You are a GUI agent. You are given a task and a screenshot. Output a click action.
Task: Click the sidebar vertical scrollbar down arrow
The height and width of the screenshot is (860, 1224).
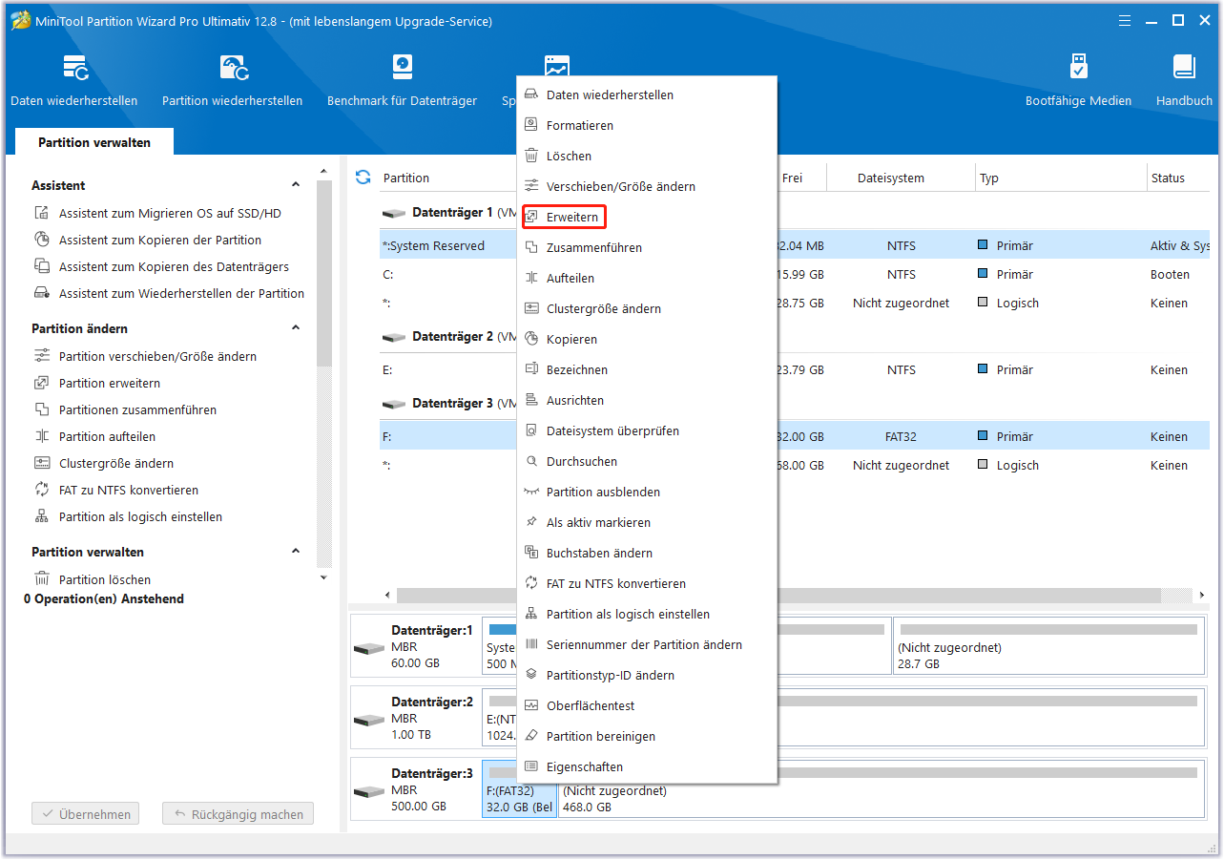click(x=323, y=577)
